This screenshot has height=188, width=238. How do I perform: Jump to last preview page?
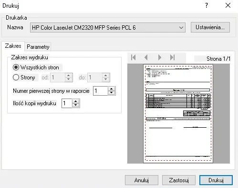pyautogui.click(x=173, y=57)
